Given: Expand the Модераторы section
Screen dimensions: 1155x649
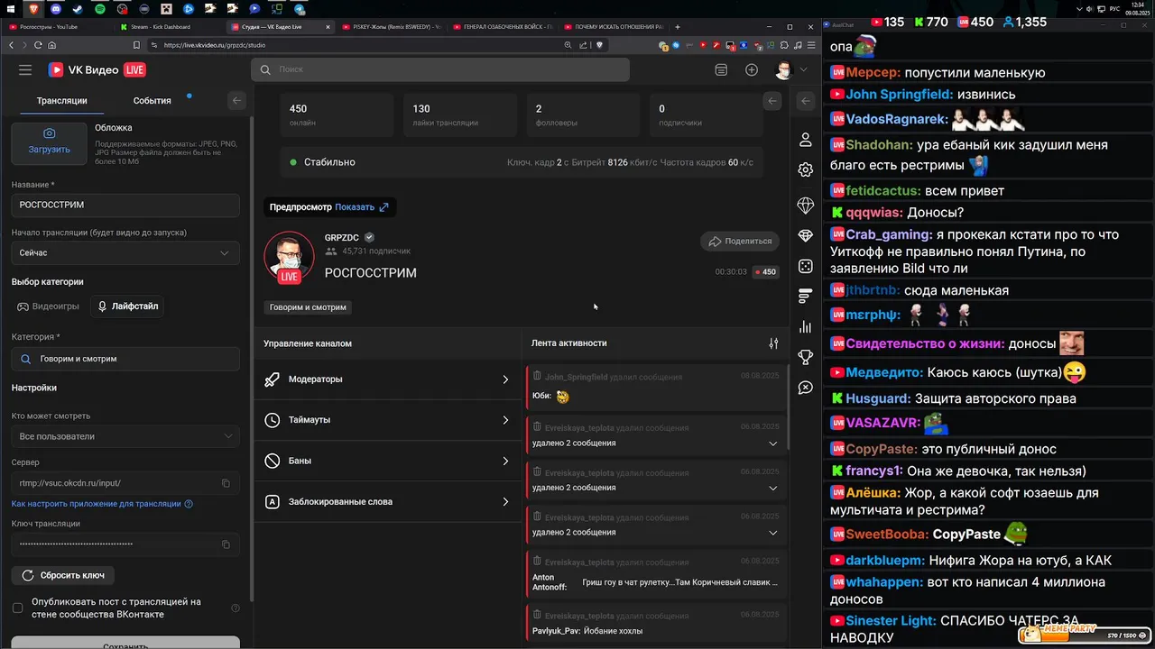Looking at the screenshot, I should pyautogui.click(x=387, y=379).
